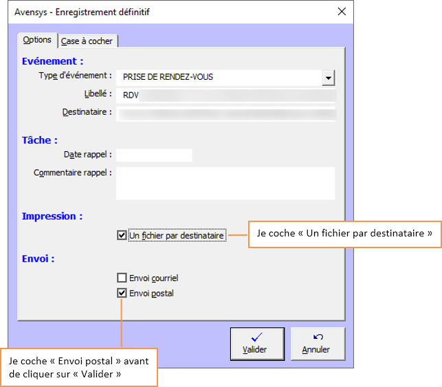The image size is (442, 387).
Task: Click the orange callout about Envoi postal
Action: tap(80, 367)
